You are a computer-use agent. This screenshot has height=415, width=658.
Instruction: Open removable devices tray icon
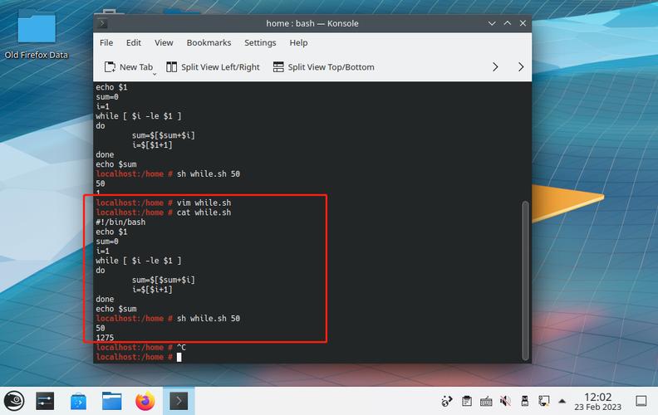[x=524, y=401]
